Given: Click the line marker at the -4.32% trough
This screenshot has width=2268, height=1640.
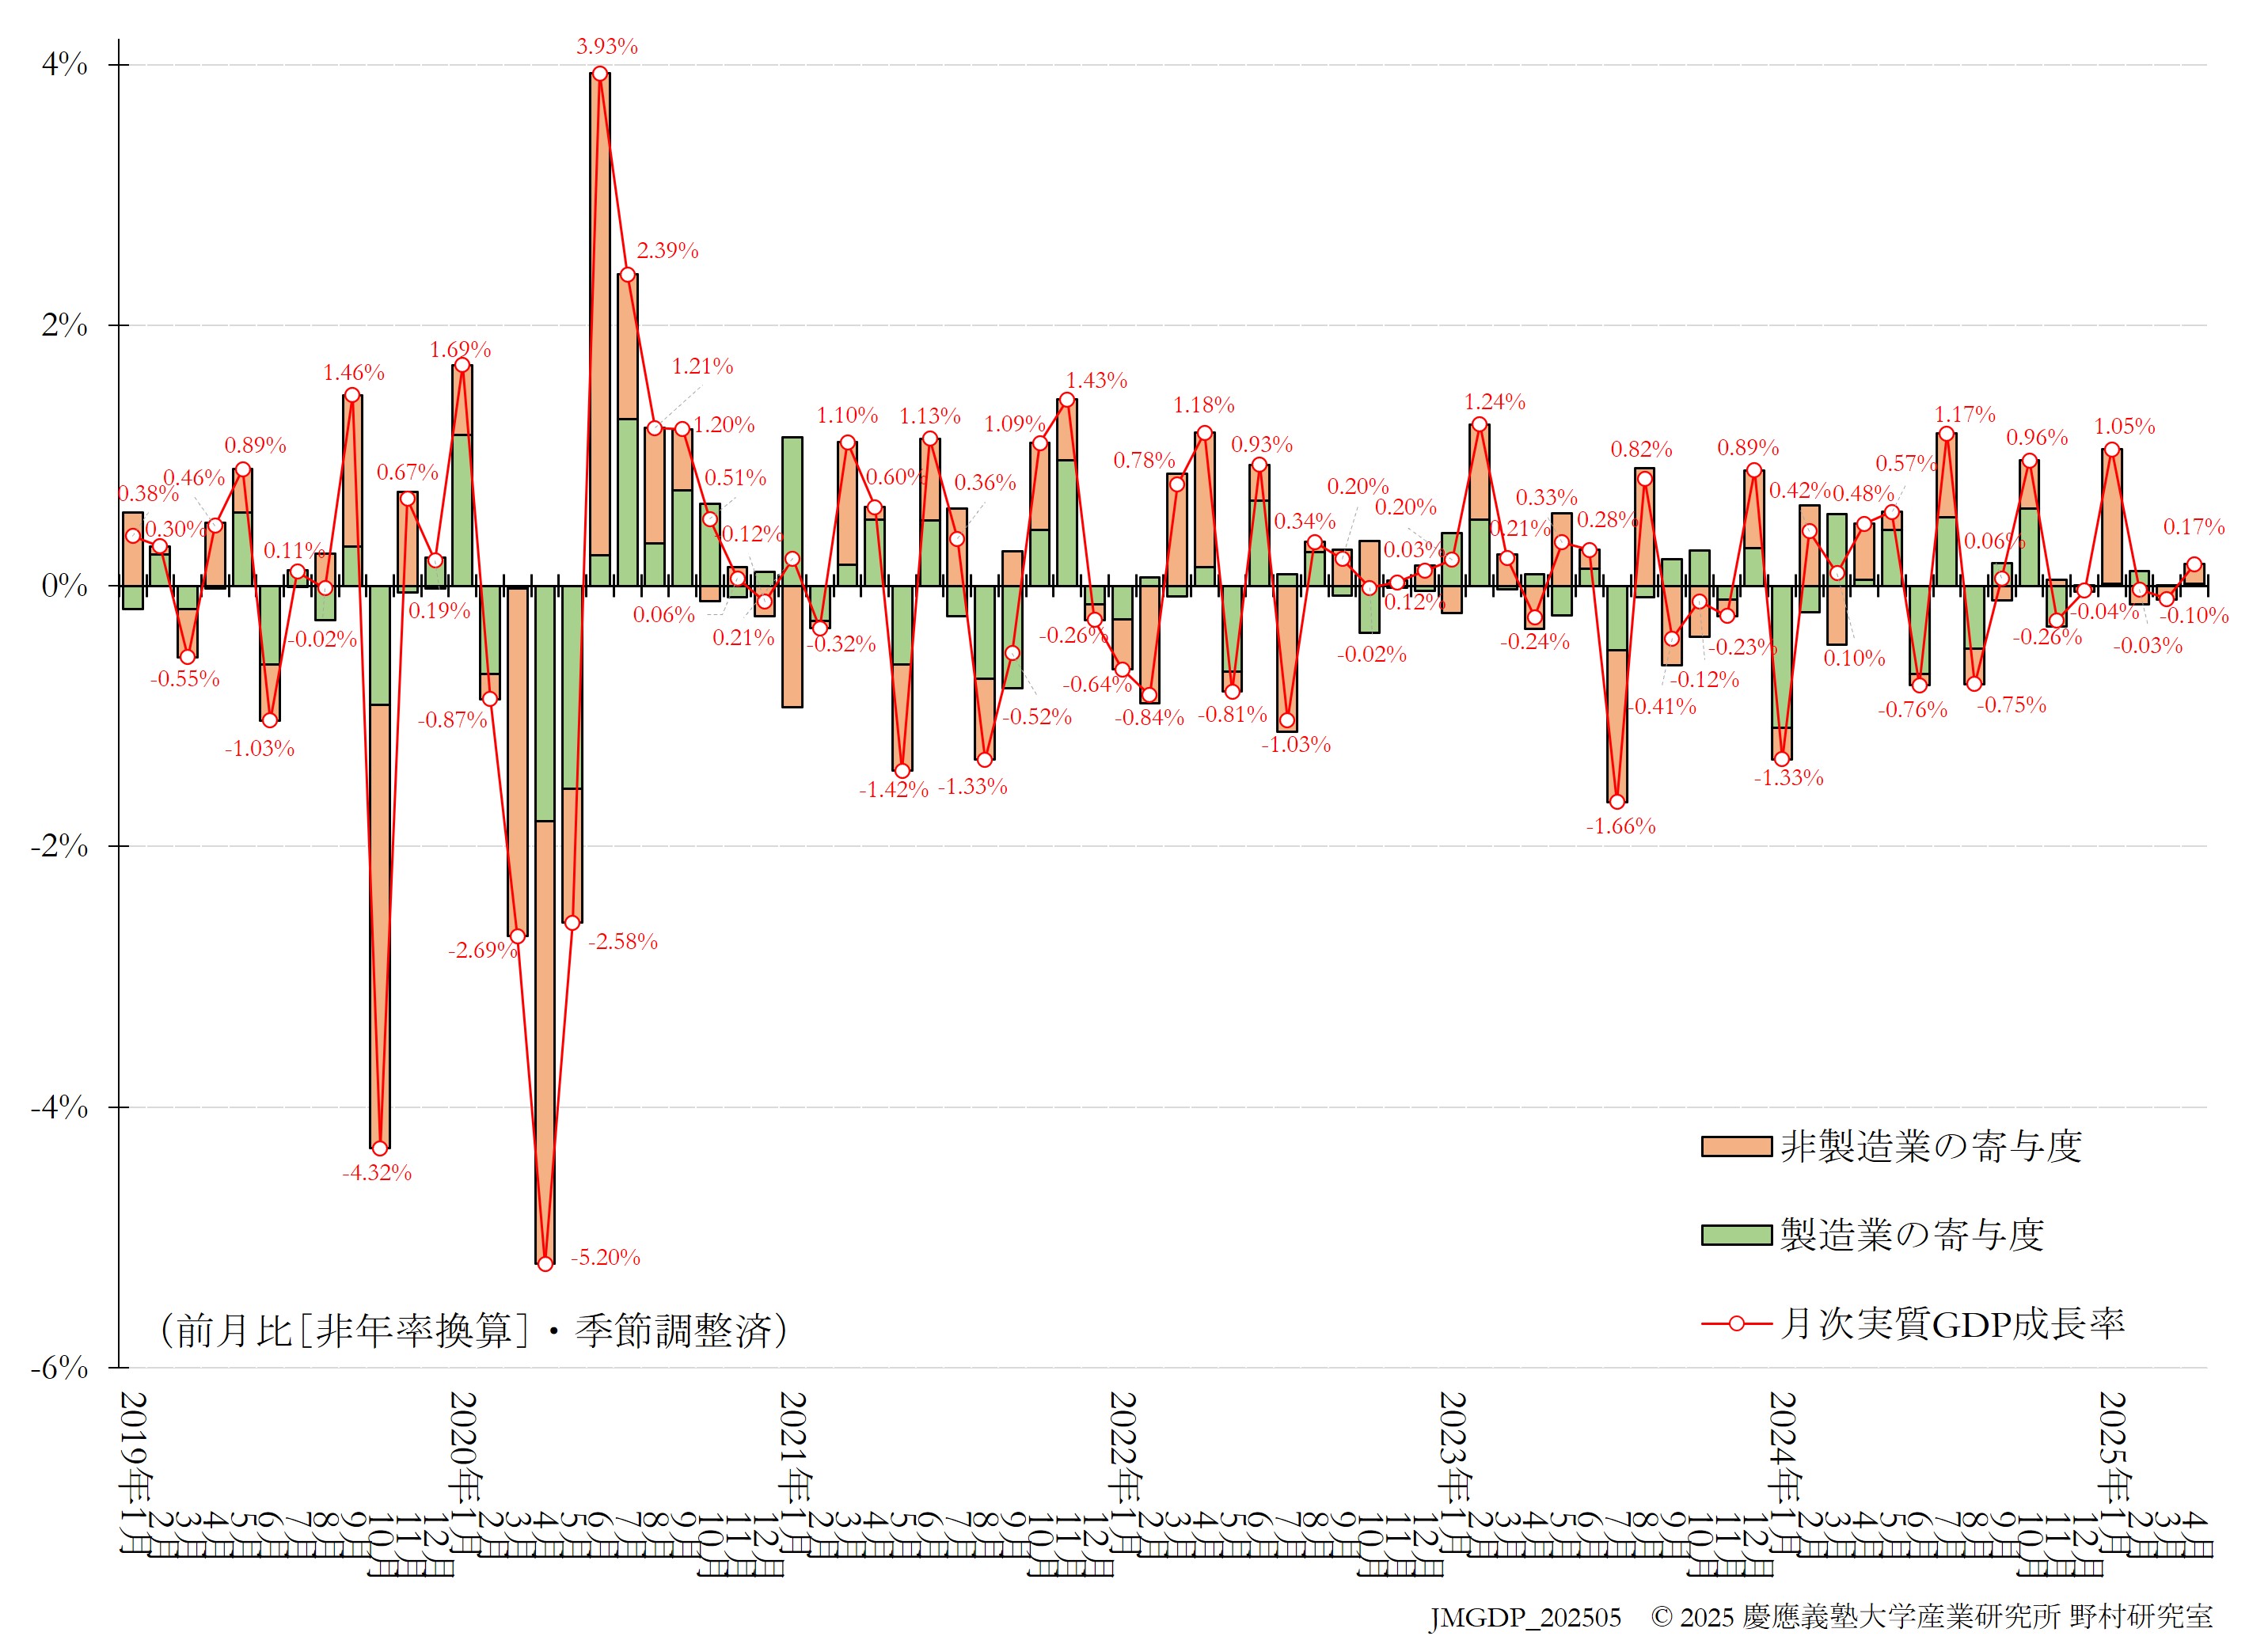Looking at the screenshot, I should [x=379, y=1148].
